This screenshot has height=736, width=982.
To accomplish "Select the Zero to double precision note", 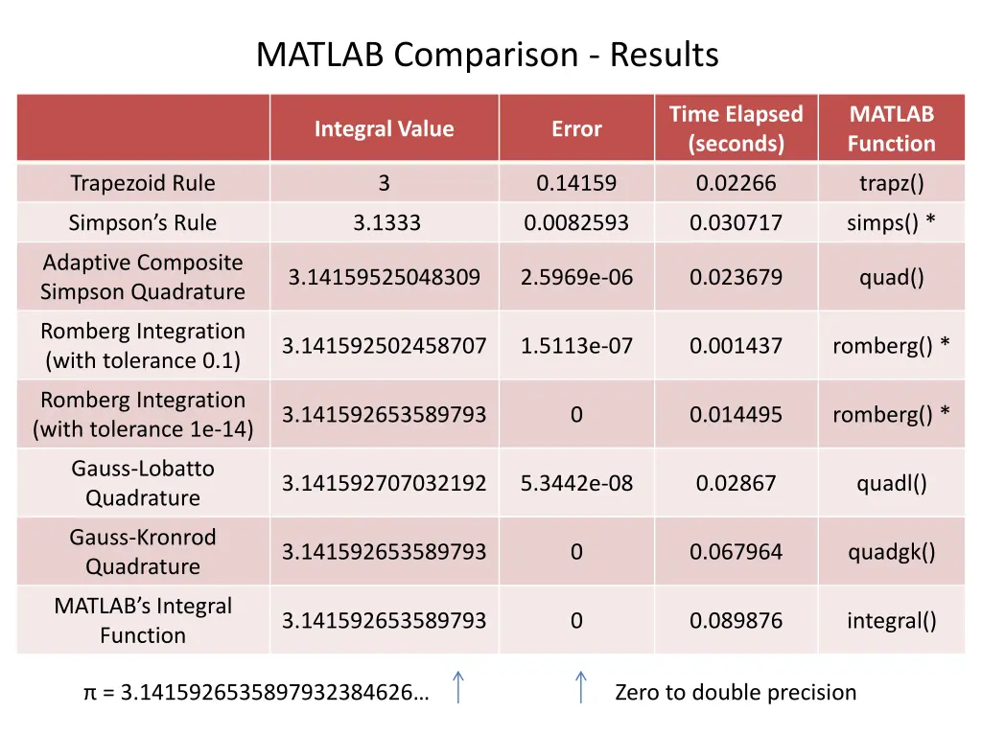I will [736, 692].
